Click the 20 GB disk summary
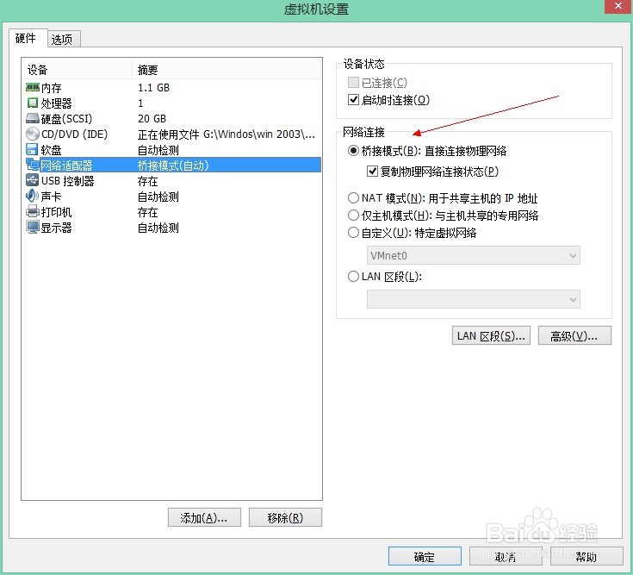Image resolution: width=633 pixels, height=575 pixels. tap(152, 119)
